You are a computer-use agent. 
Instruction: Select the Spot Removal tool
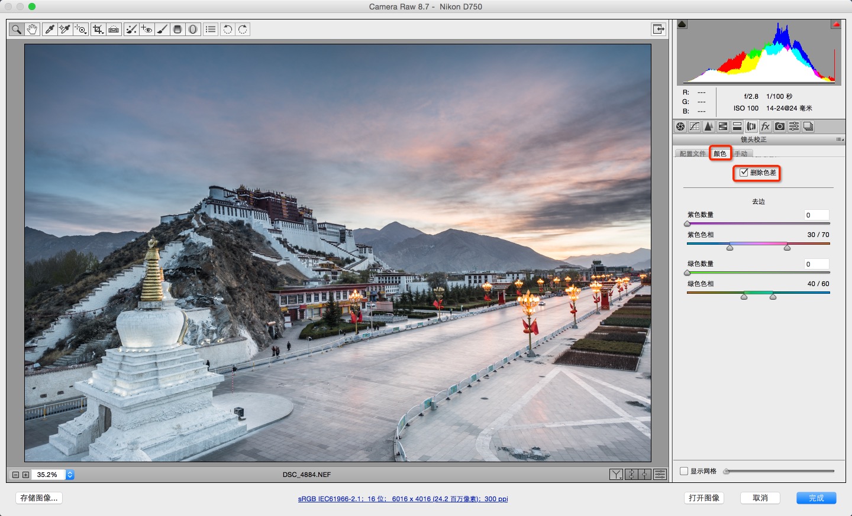[x=131, y=29]
